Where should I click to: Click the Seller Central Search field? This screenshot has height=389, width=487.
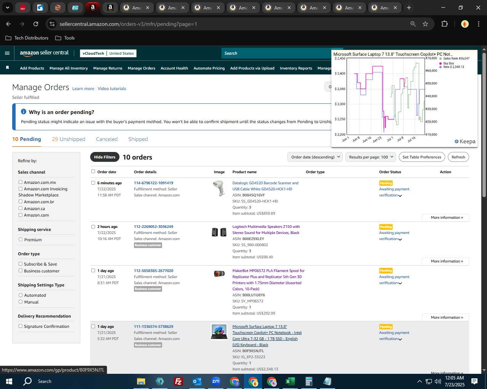(x=276, y=53)
